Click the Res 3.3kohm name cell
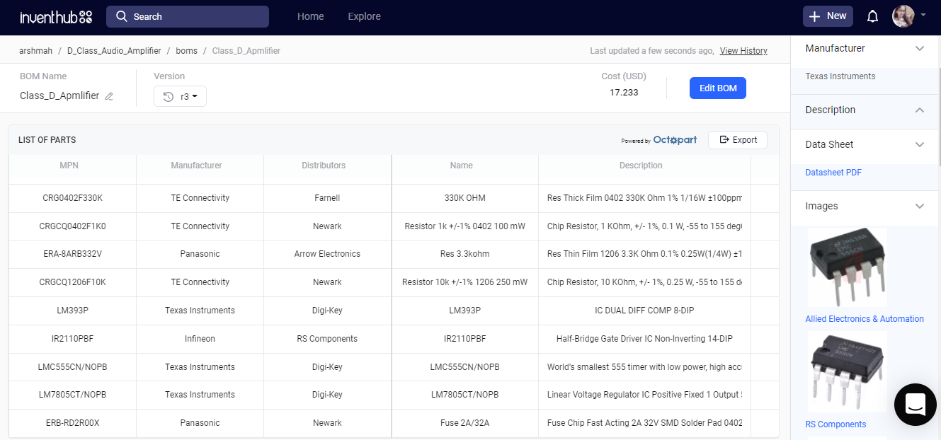The width and height of the screenshot is (941, 440). point(464,254)
